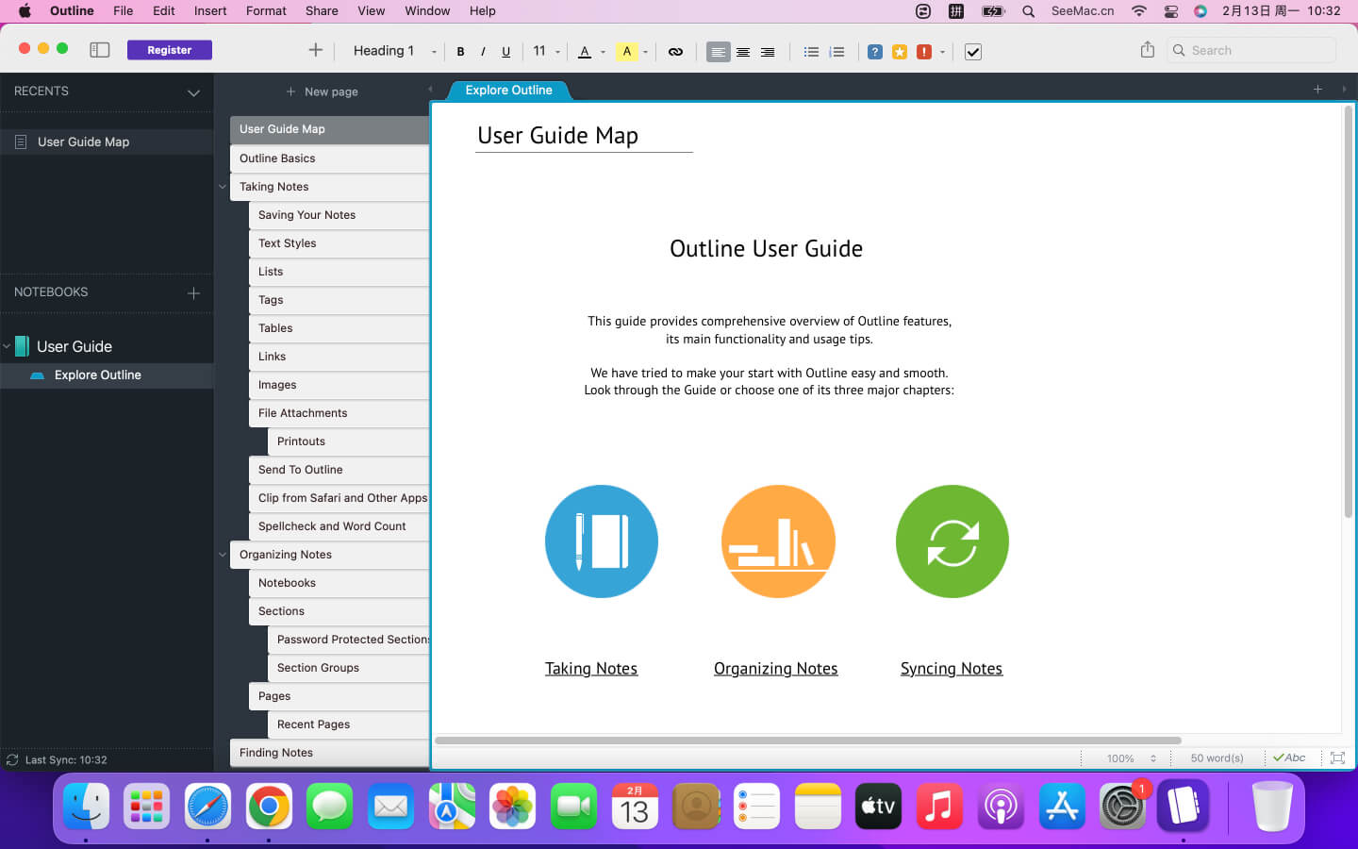
Task: Click the Register button
Action: click(170, 50)
